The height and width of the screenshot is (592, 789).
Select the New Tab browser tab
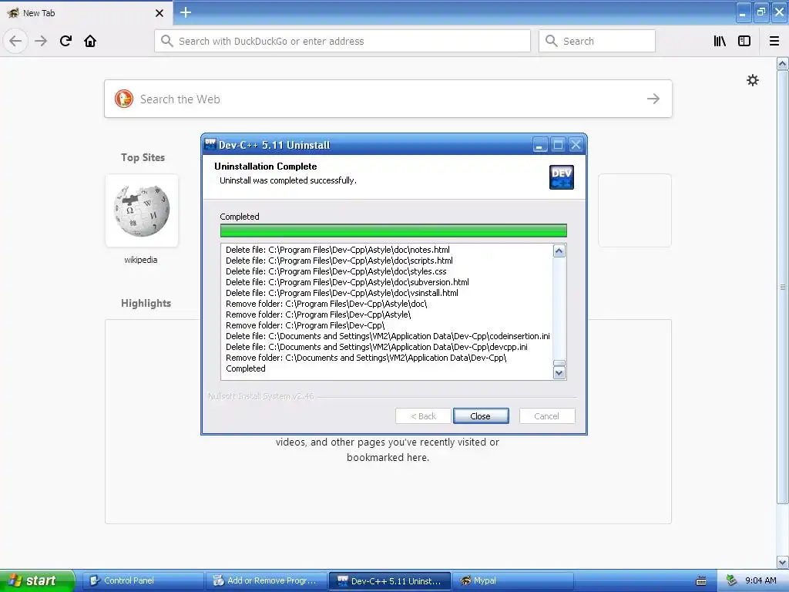[86, 13]
